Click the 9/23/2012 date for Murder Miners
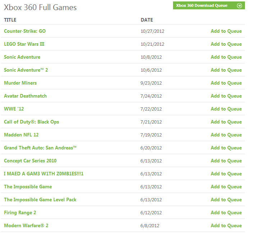Screen dimensions: 255x233 click(x=151, y=83)
